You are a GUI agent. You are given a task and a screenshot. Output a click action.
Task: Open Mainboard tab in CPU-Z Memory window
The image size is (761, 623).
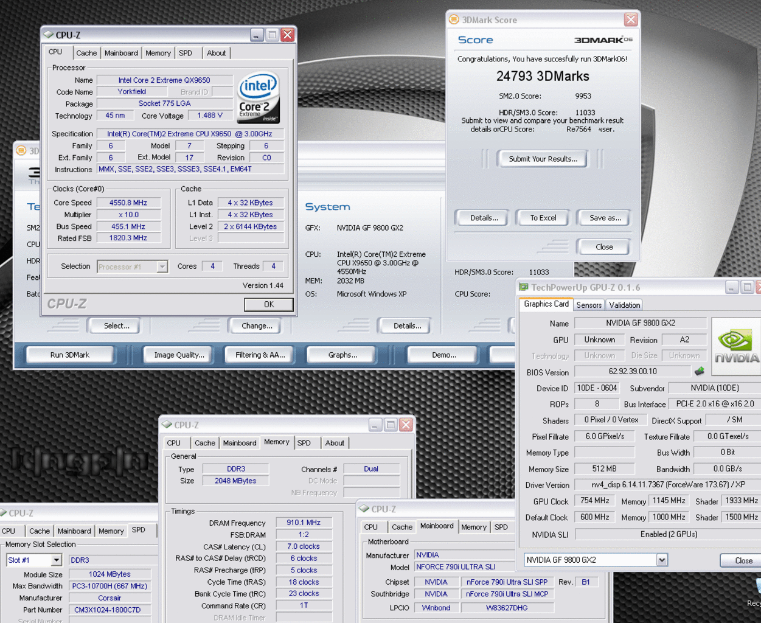point(240,443)
